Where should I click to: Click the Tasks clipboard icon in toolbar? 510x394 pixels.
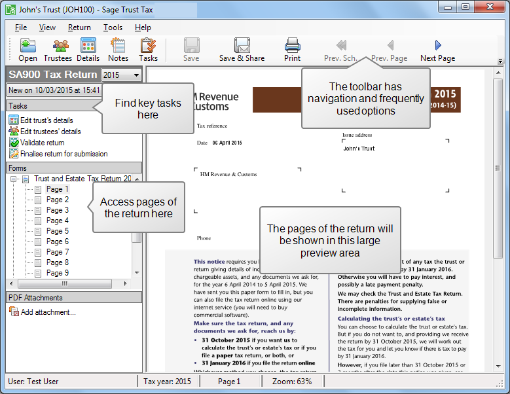click(x=148, y=46)
